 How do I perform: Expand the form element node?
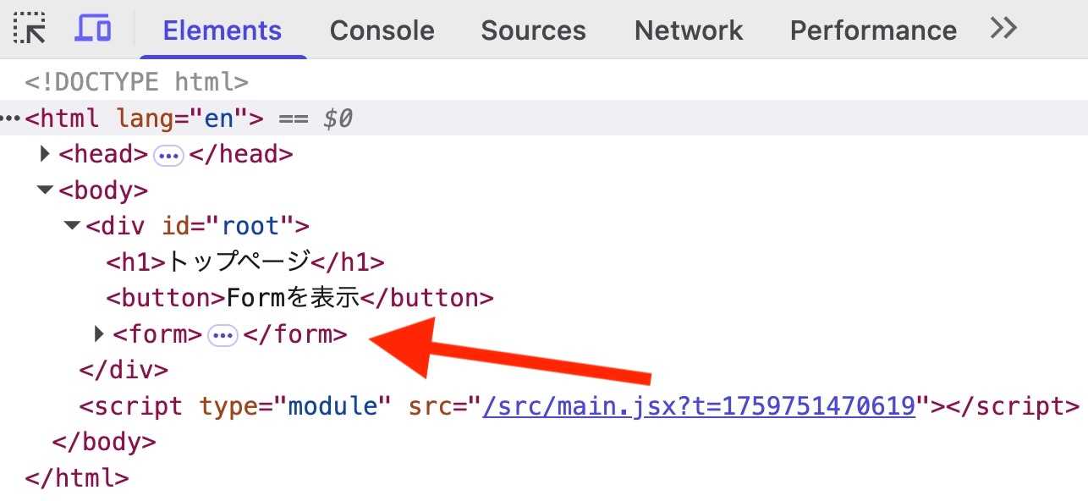click(100, 334)
